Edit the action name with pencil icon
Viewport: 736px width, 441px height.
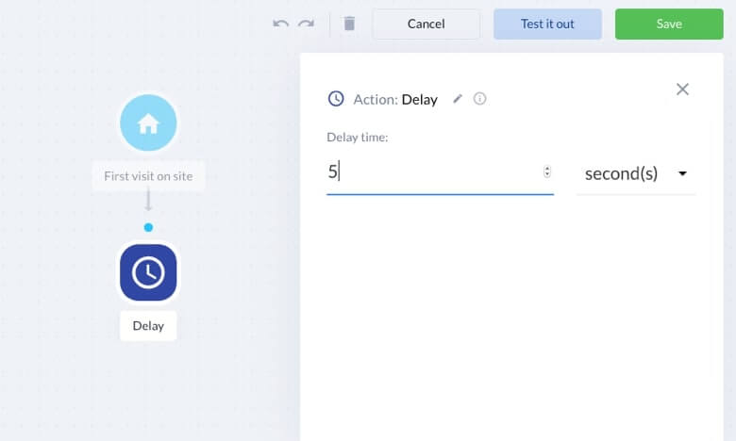pos(458,99)
